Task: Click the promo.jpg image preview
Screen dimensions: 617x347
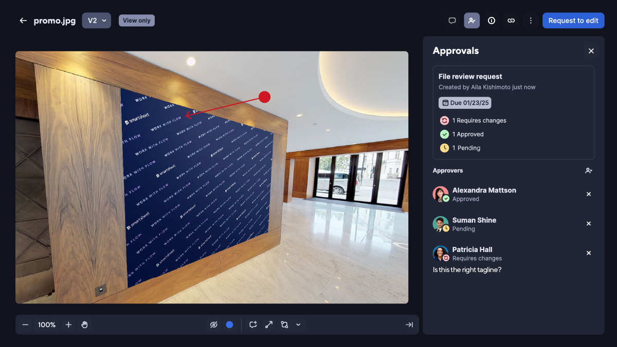Action: [x=212, y=177]
